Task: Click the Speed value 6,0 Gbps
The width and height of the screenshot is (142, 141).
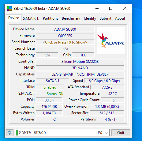Action: pos(104,81)
